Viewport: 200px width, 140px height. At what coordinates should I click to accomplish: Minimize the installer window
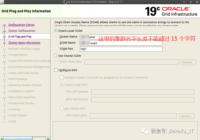[184, 2]
